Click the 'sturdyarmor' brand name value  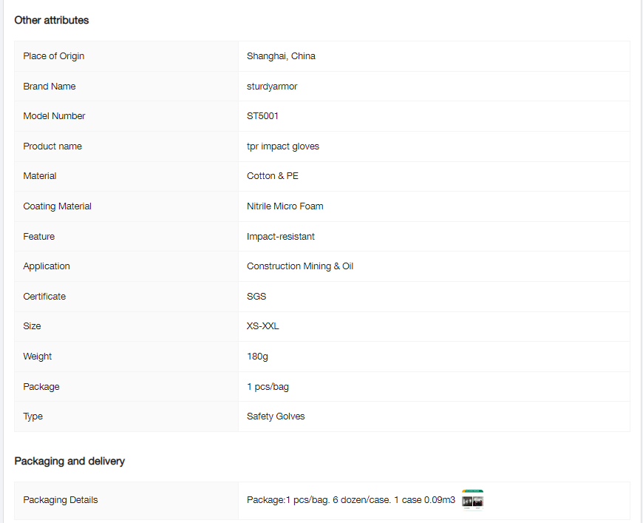pyautogui.click(x=272, y=87)
